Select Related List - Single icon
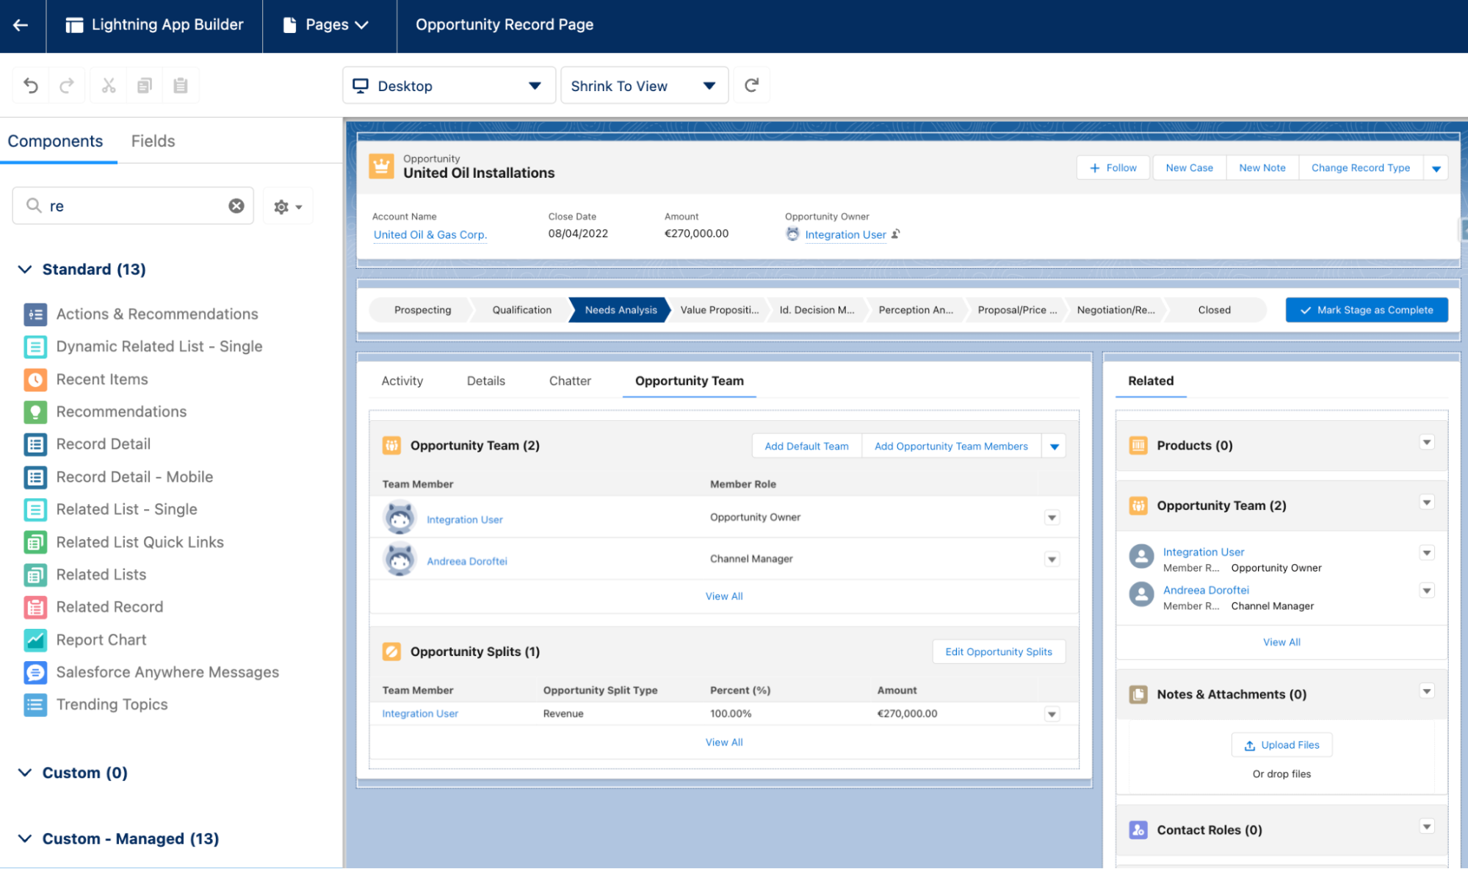The height and width of the screenshot is (869, 1468). point(35,510)
